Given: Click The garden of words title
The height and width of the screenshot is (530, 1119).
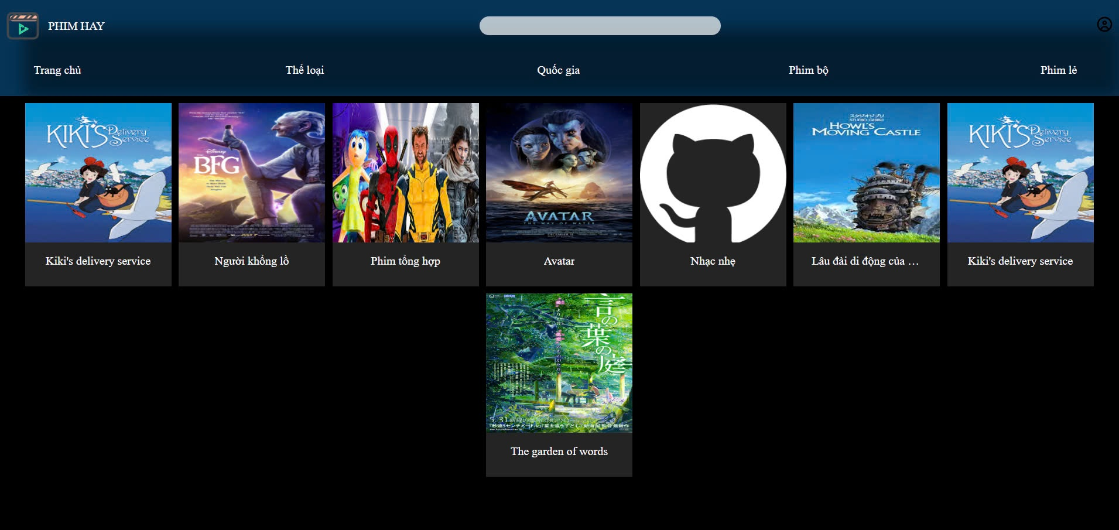Looking at the screenshot, I should [559, 452].
